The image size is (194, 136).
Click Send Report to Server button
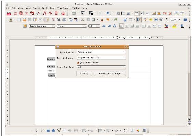(x=110, y=73)
